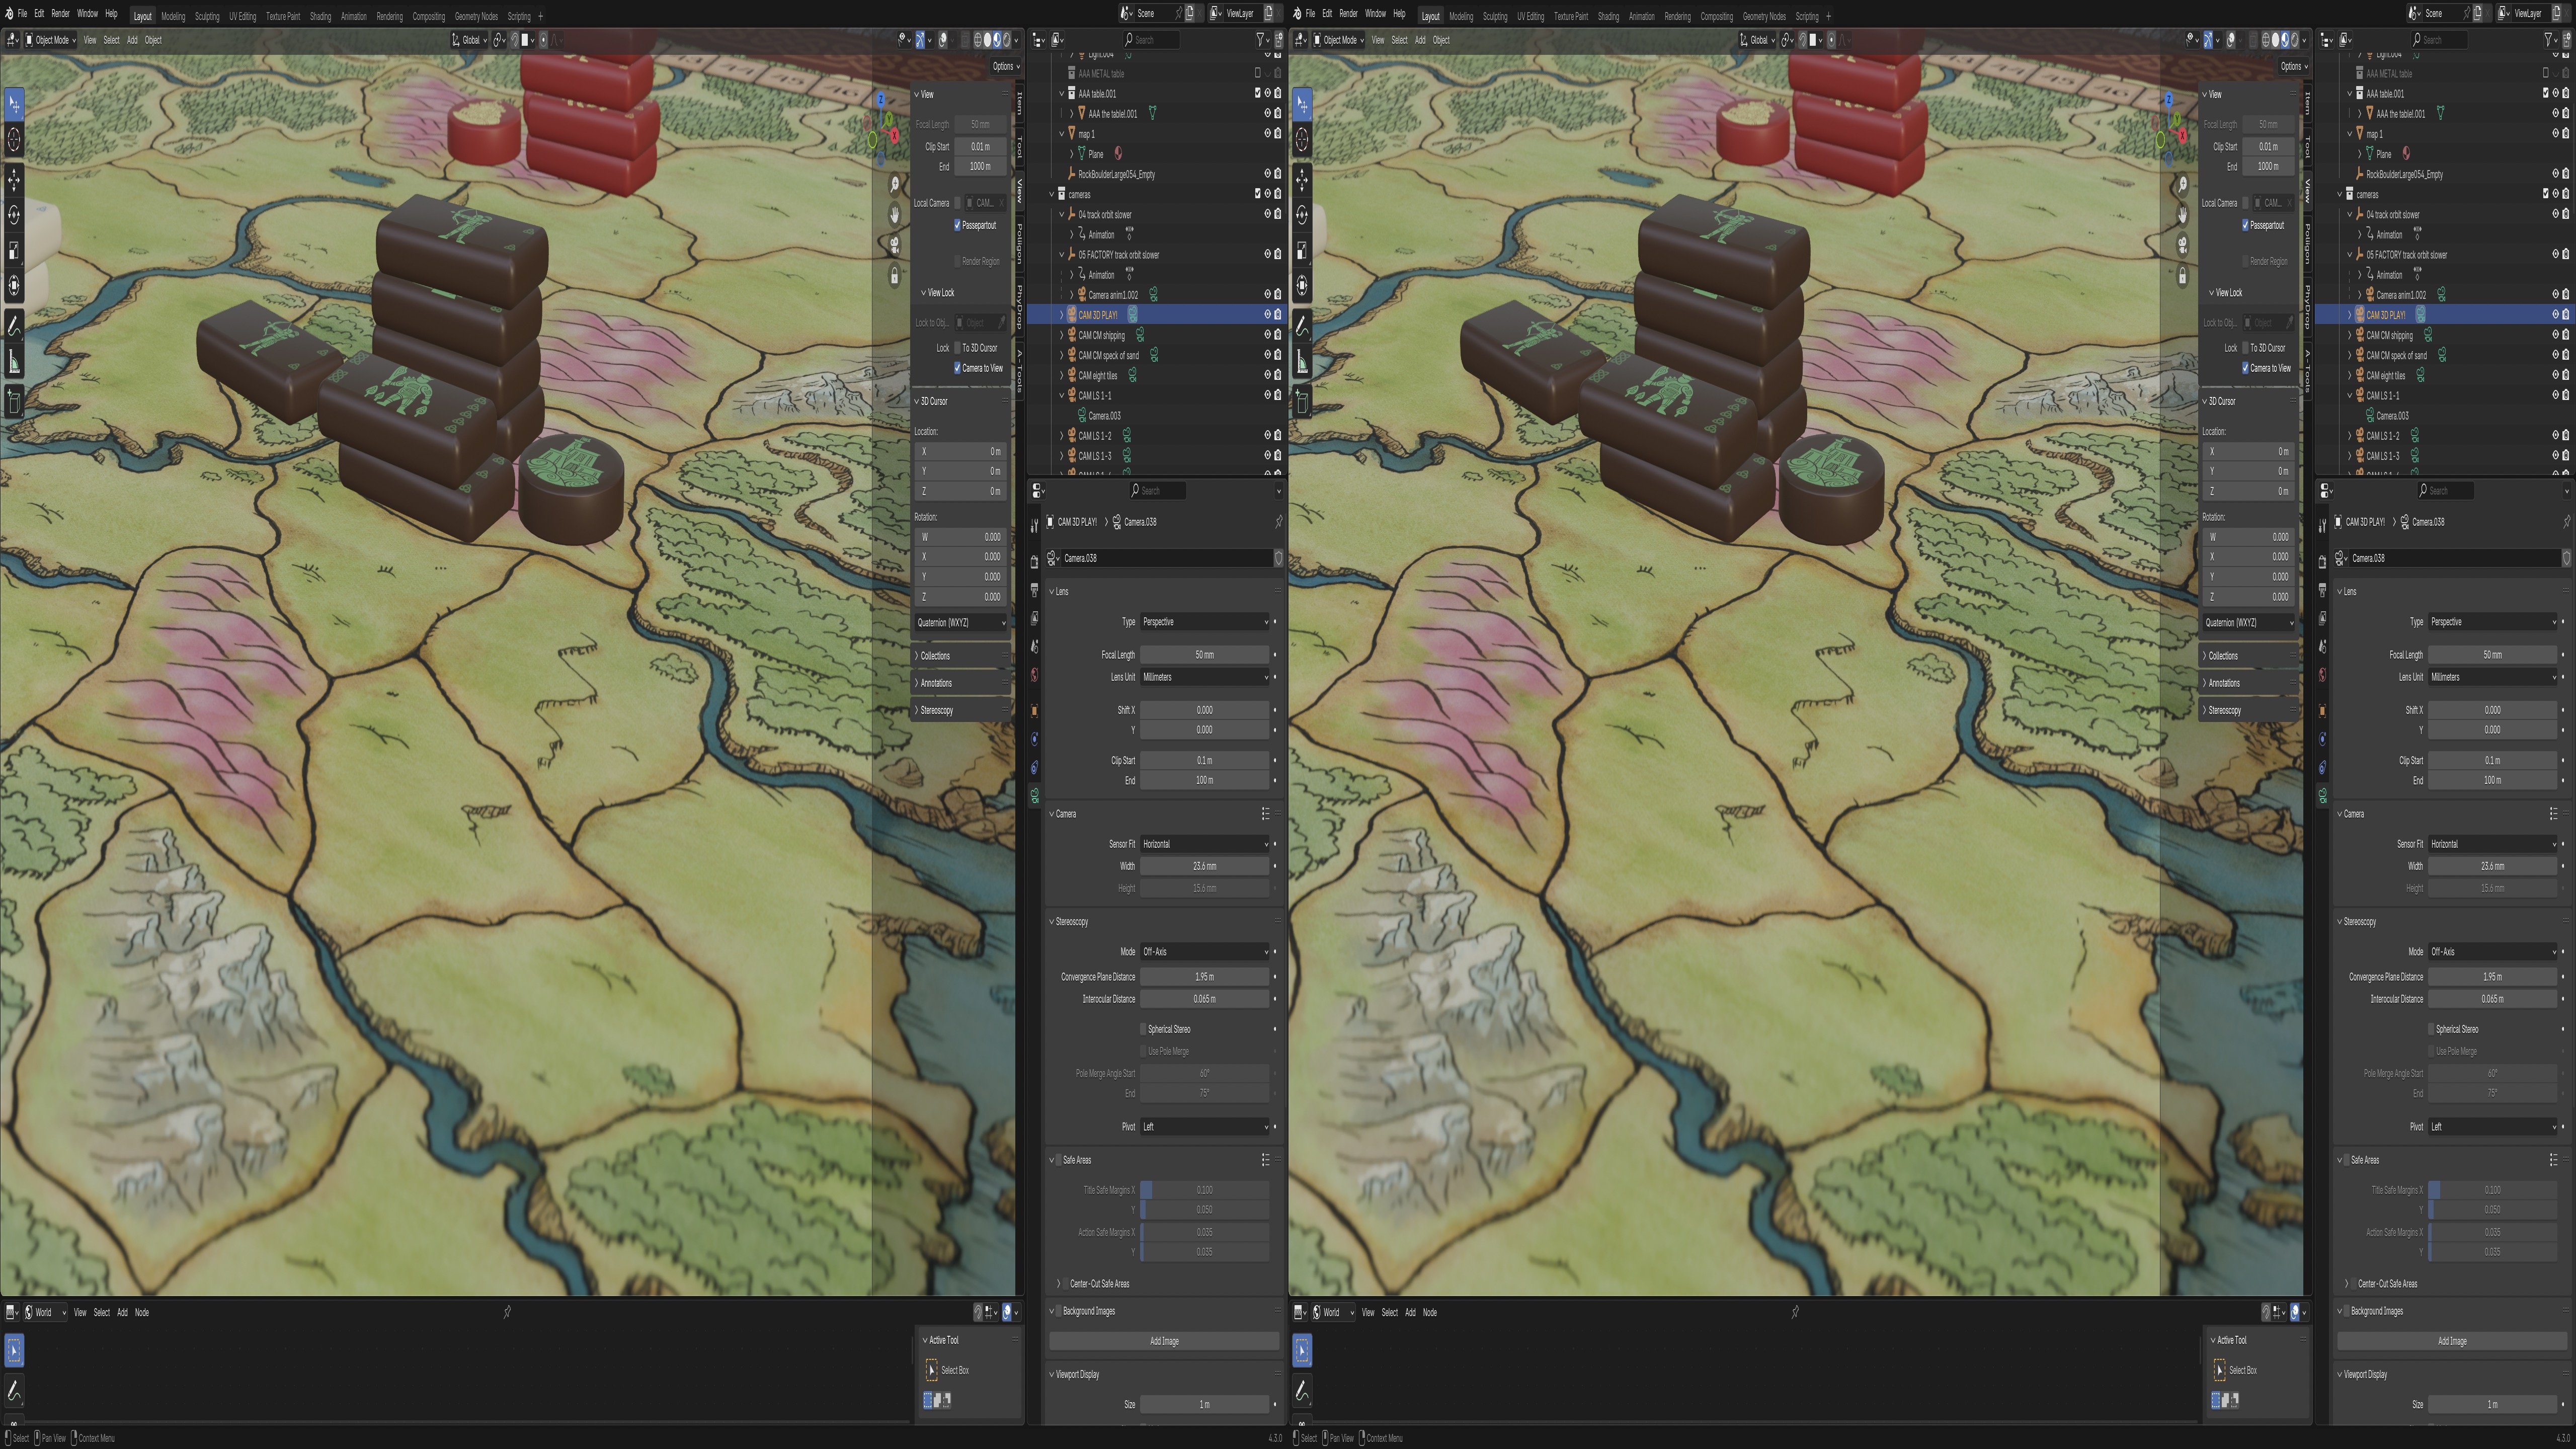Select the Add Cube tool in left window toolbar
Image resolution: width=2576 pixels, height=1449 pixels.
pos(14,402)
